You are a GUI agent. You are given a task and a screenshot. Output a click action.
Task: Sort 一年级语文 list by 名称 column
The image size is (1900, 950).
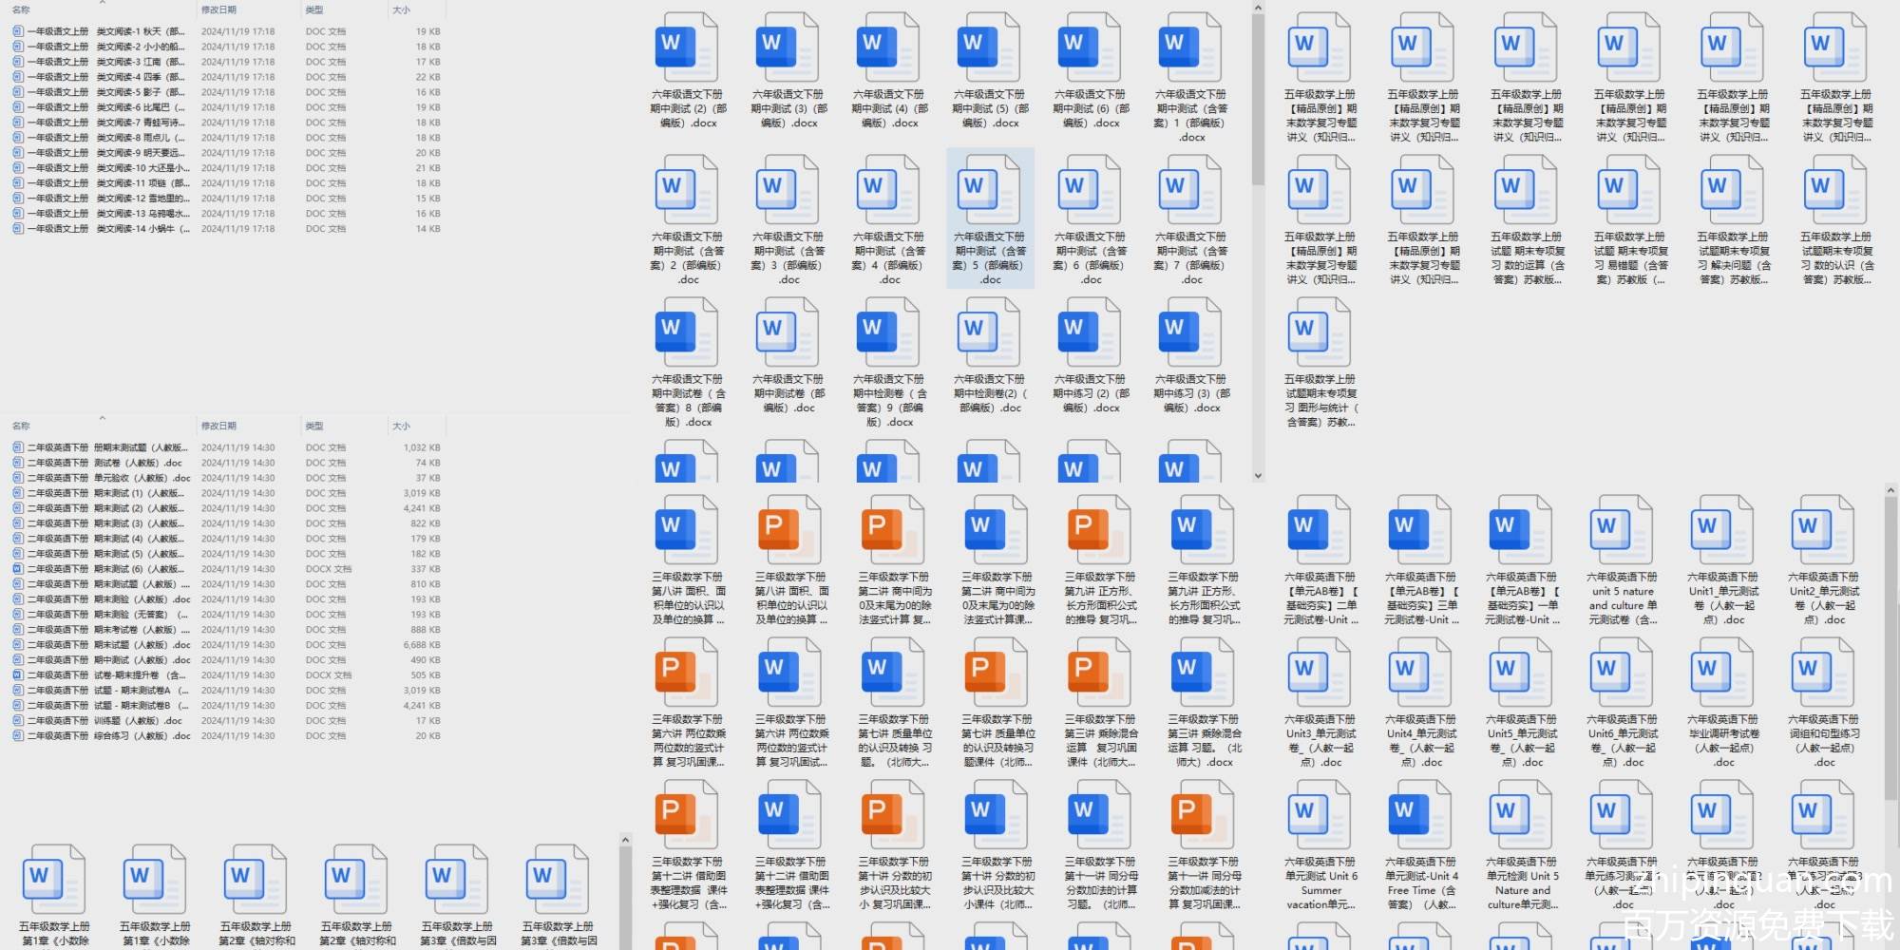click(x=21, y=10)
